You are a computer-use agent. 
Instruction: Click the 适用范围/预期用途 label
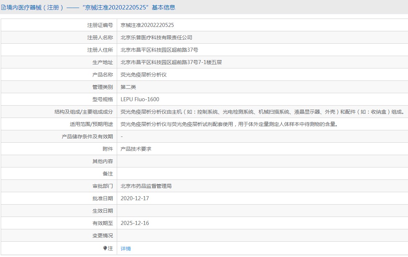91,124
